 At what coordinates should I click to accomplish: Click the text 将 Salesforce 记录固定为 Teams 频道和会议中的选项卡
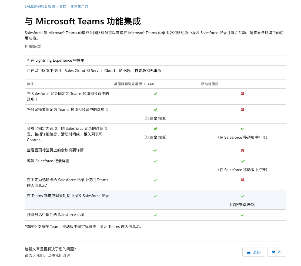click(x=68, y=97)
